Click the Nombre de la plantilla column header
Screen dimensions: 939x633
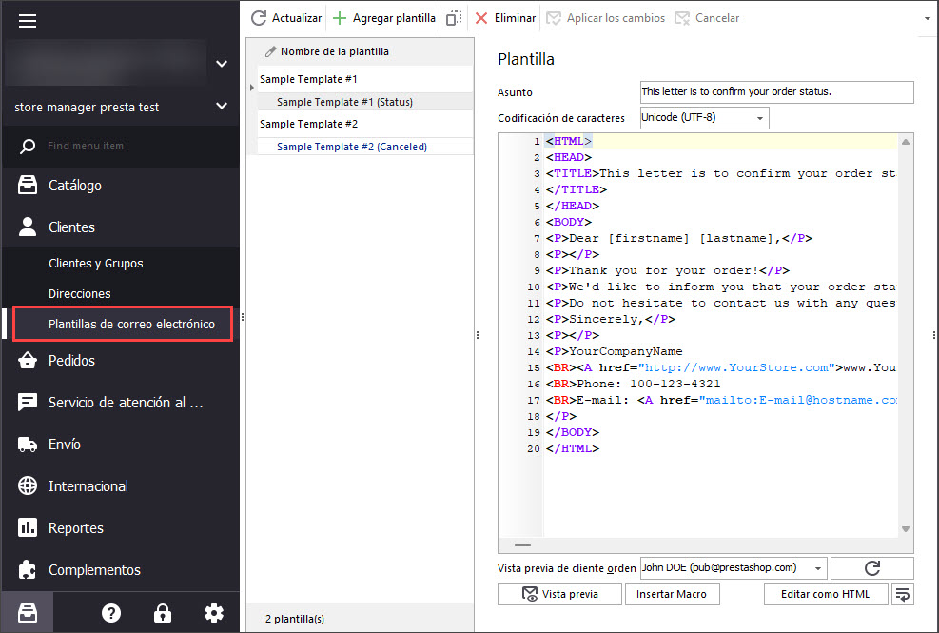[x=360, y=51]
